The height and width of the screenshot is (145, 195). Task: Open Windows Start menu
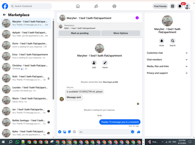3,142
